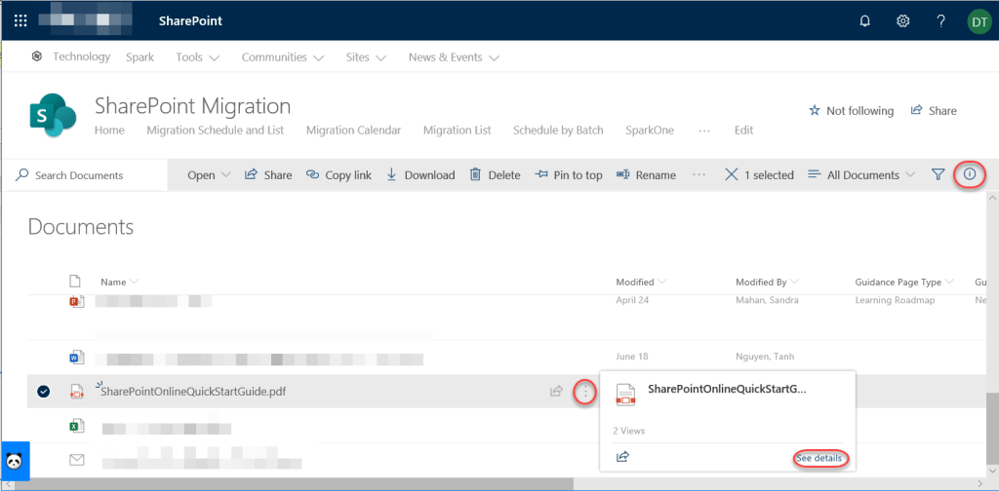This screenshot has height=491, width=999.
Task: Open the filter pane icon
Action: 938,174
